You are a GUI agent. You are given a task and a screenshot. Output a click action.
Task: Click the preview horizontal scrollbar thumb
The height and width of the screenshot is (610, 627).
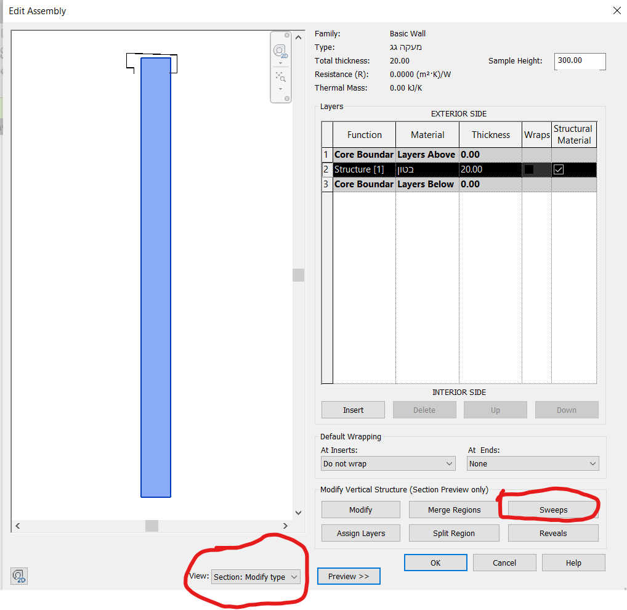click(x=152, y=526)
